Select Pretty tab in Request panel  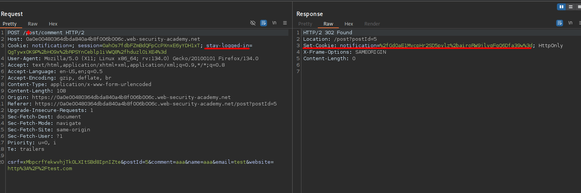click(x=10, y=24)
